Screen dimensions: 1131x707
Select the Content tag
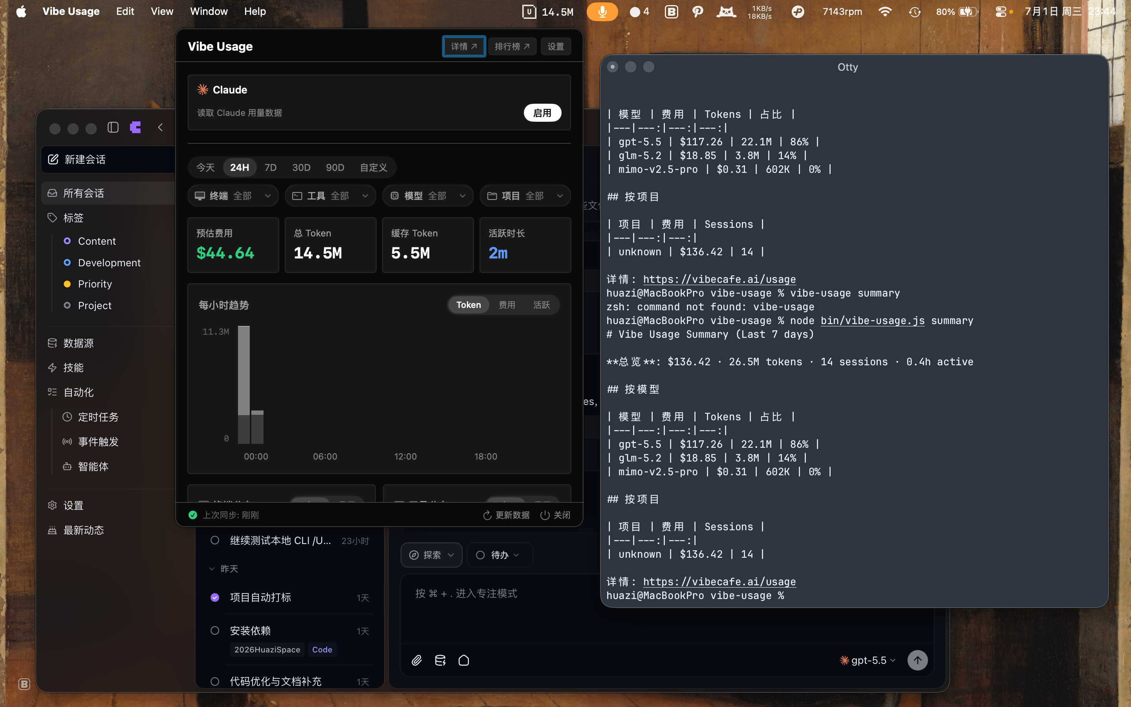point(97,241)
